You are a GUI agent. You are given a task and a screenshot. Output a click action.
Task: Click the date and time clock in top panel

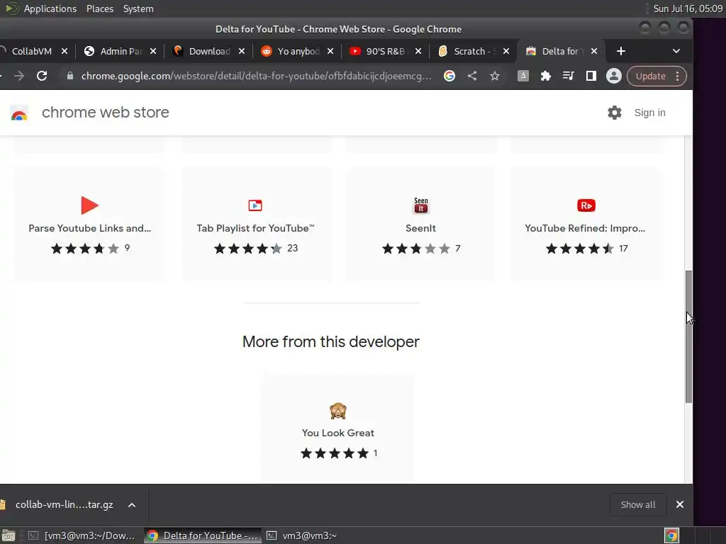click(x=688, y=8)
